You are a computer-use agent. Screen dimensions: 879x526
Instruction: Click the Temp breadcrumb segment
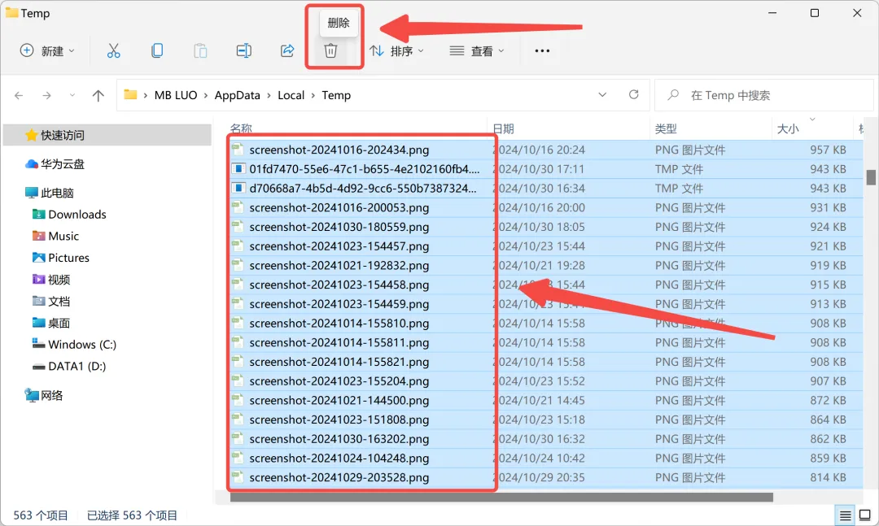pos(336,95)
